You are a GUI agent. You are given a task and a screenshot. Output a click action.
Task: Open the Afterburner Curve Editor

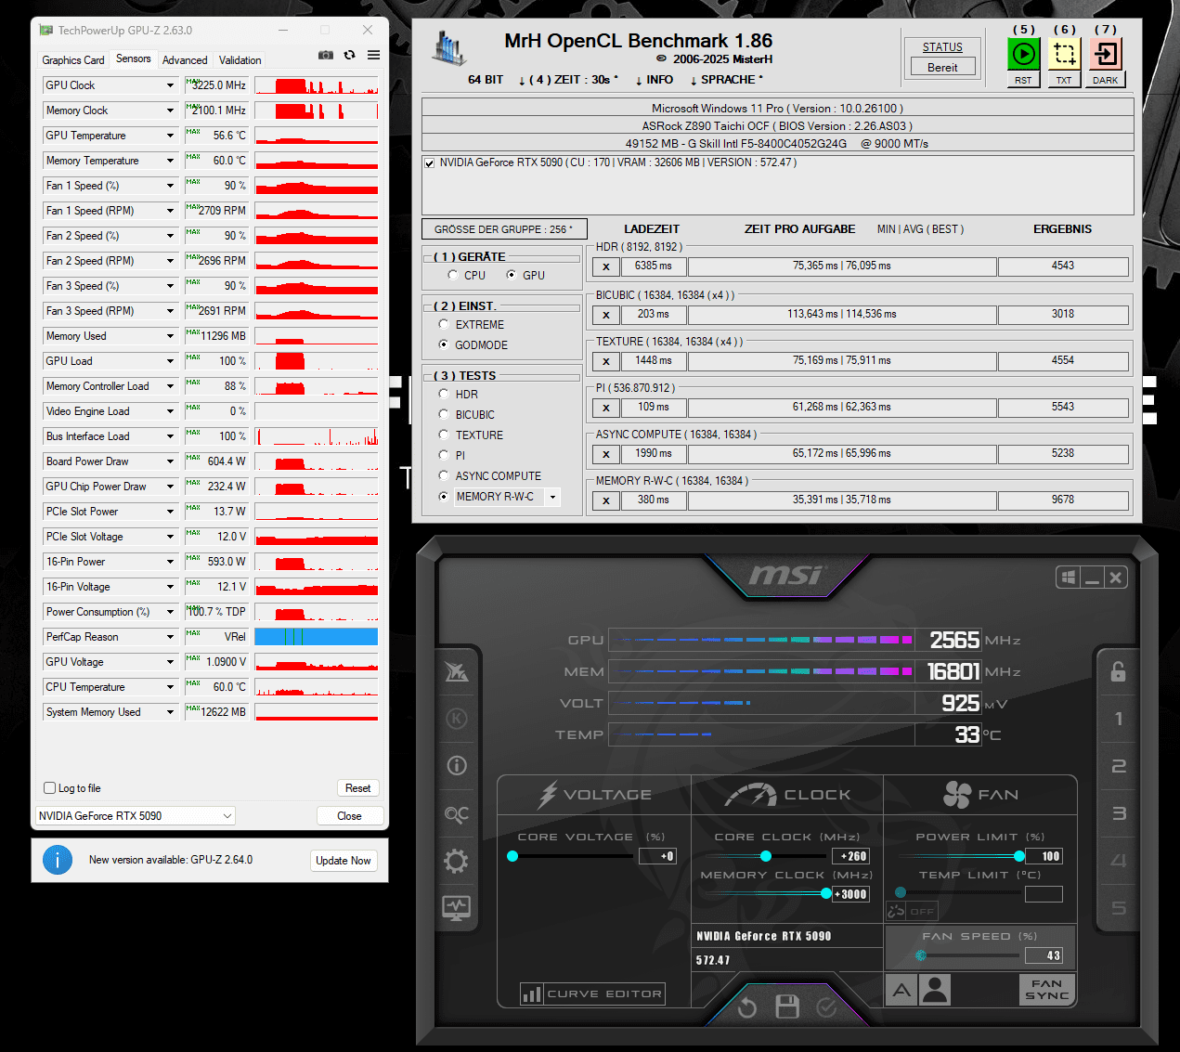pyautogui.click(x=593, y=994)
